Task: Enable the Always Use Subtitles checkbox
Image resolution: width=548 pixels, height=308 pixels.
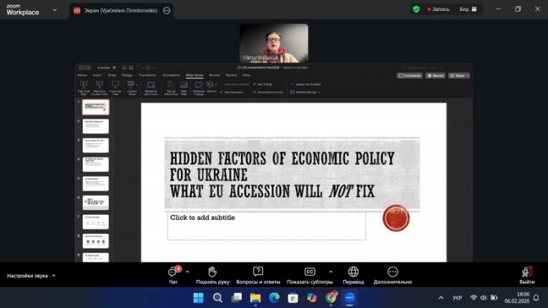Action: tap(293, 84)
